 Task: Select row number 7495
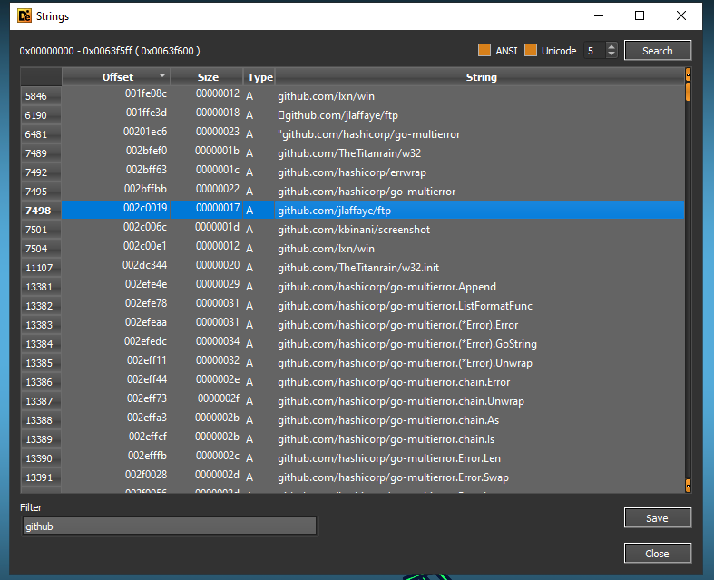pyautogui.click(x=41, y=192)
